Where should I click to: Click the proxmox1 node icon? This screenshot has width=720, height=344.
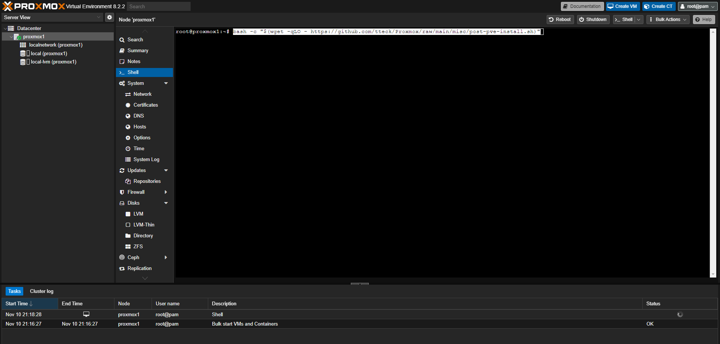tap(17, 36)
